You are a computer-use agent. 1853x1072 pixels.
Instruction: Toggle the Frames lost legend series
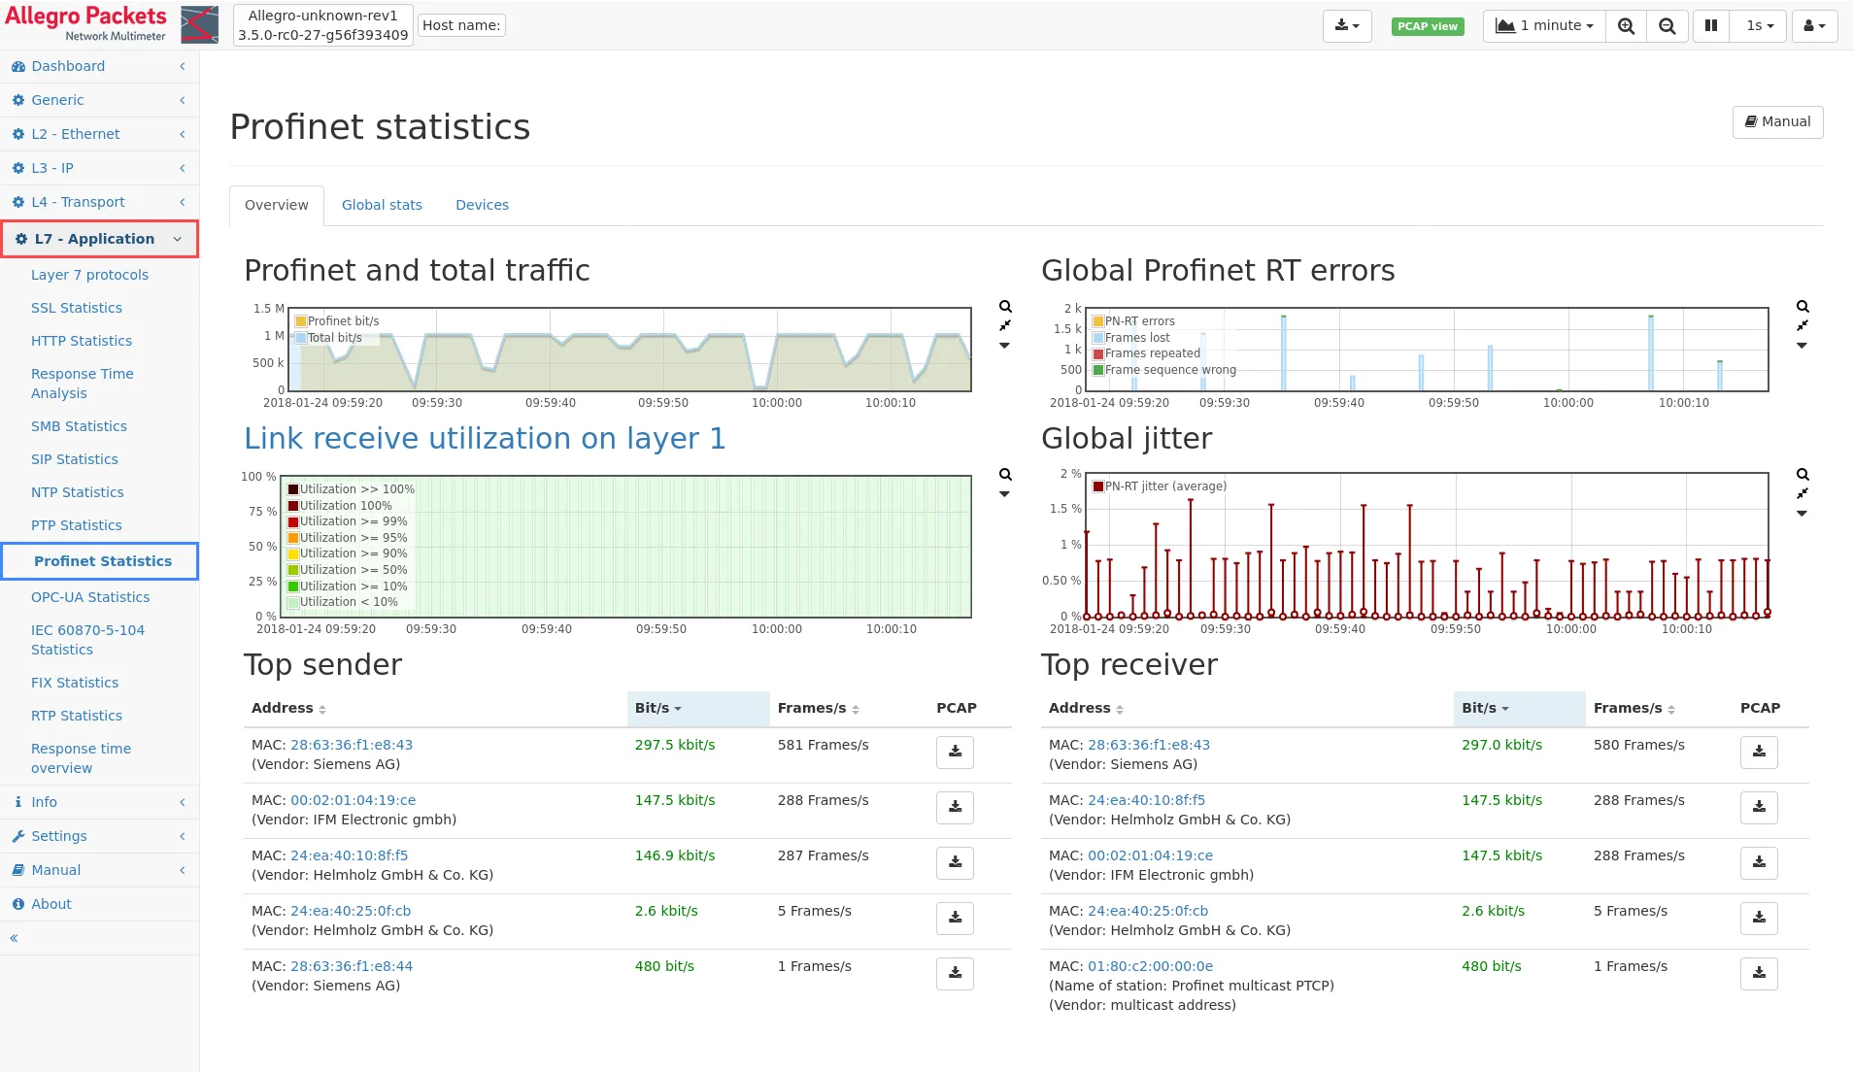coord(1136,338)
